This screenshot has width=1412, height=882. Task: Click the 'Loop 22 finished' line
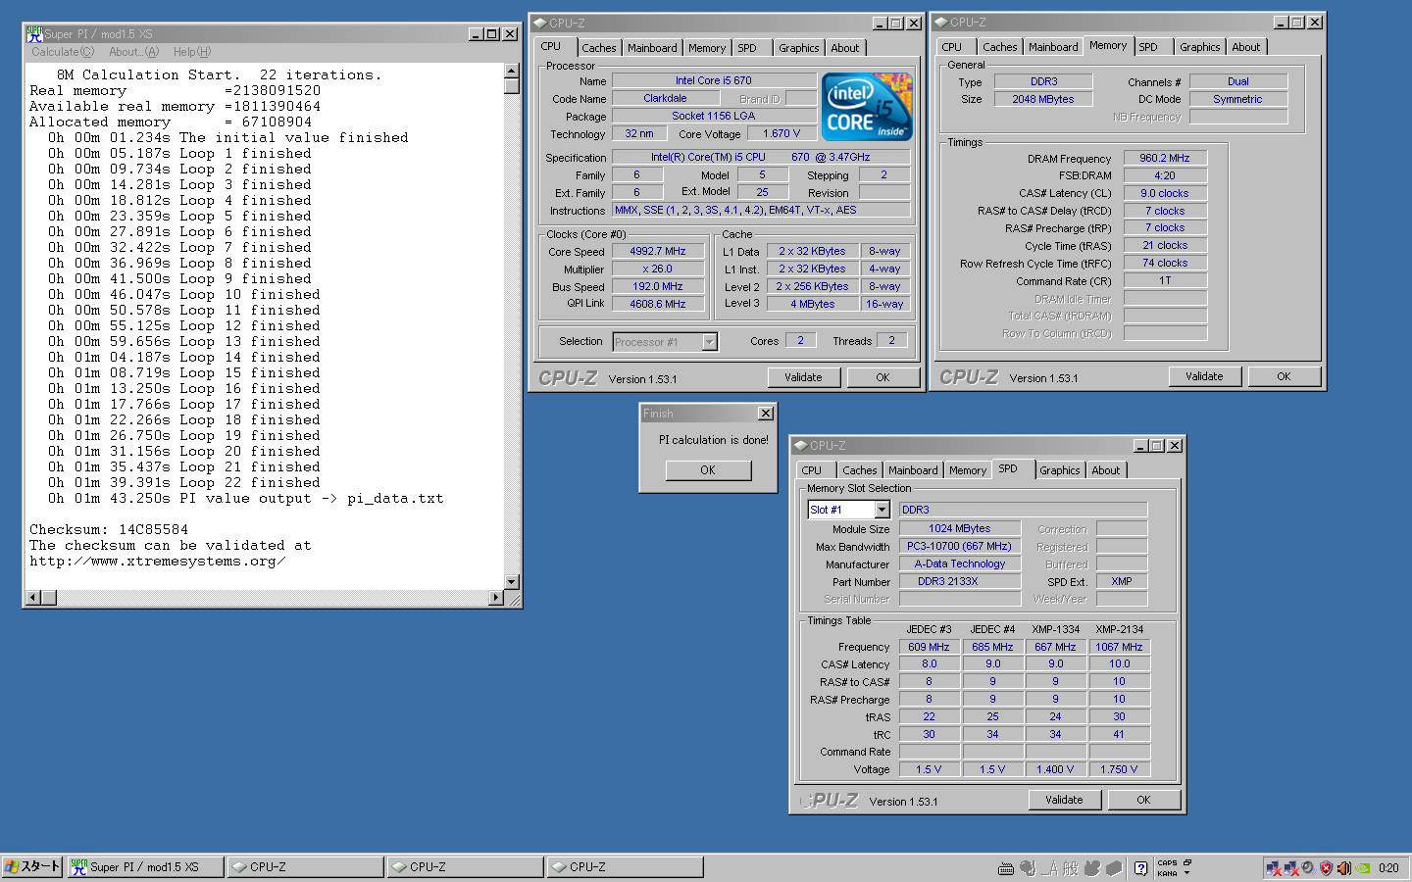[184, 482]
